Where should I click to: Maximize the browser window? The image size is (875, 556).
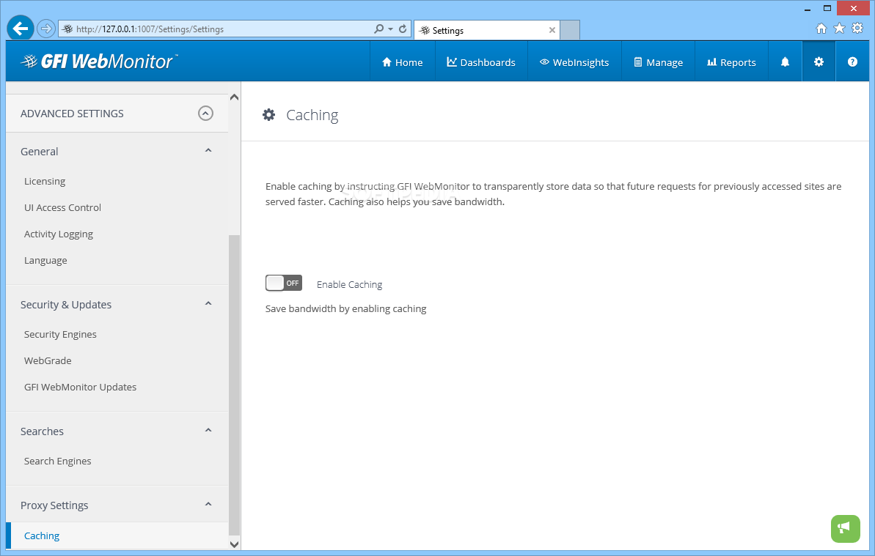[827, 8]
